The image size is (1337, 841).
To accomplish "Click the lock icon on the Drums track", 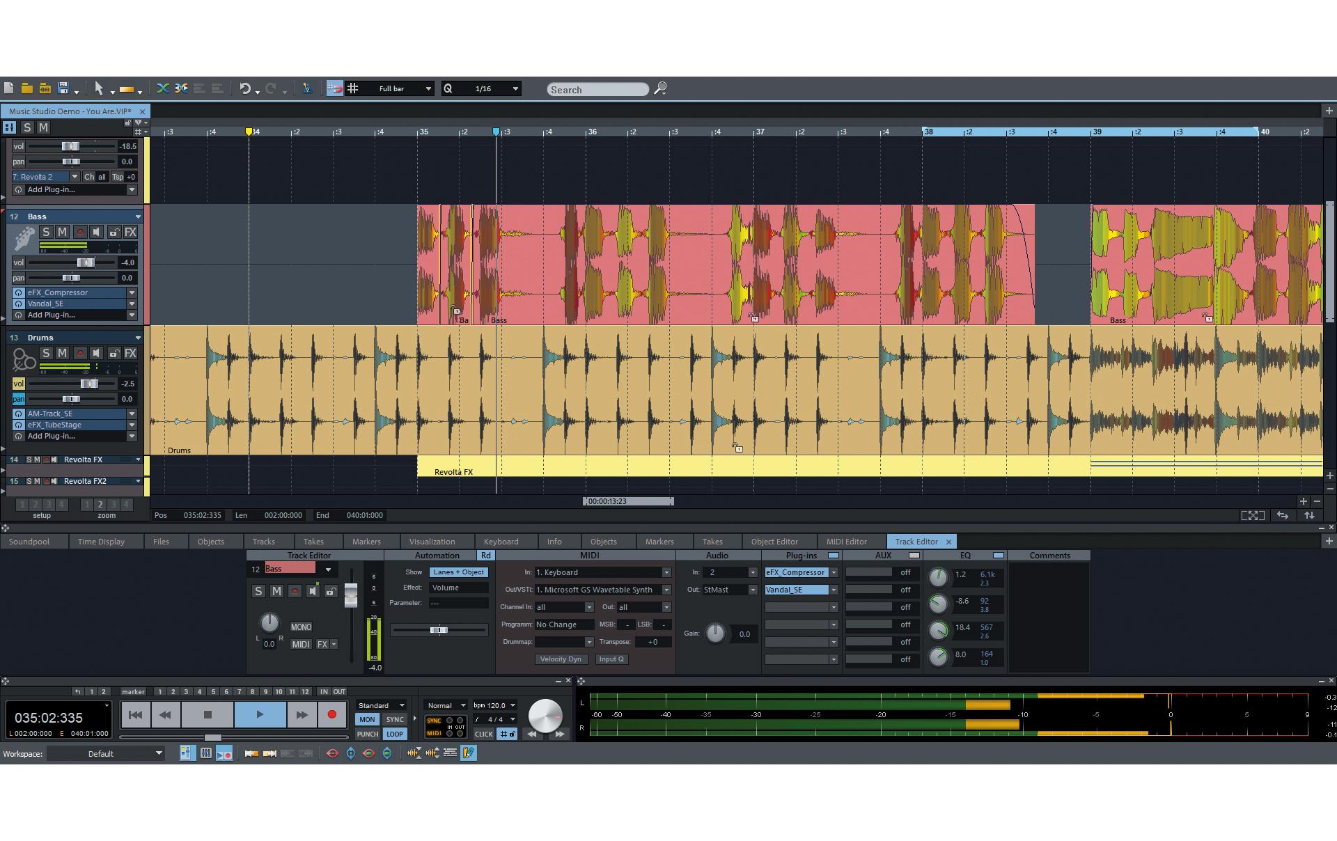I will (x=114, y=353).
